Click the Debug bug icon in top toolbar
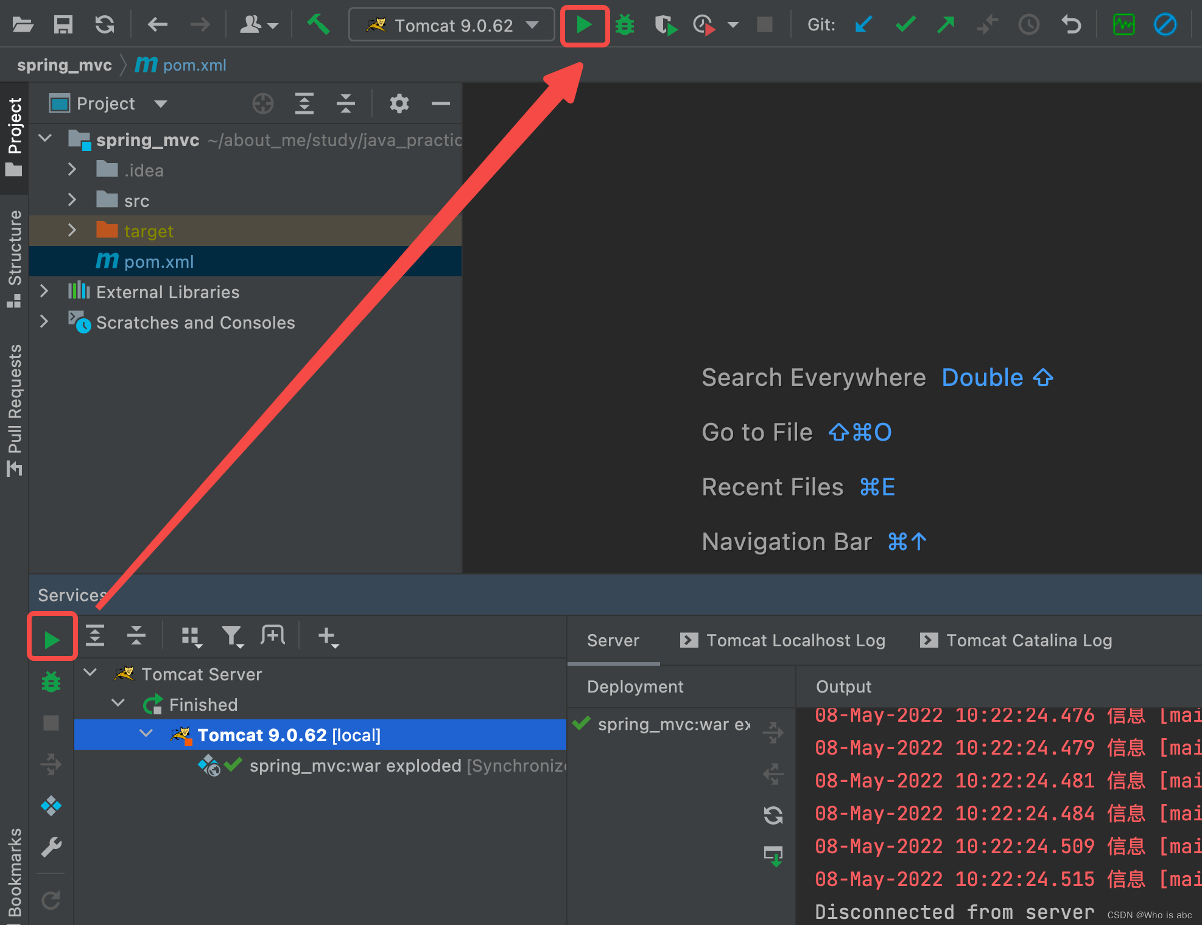The height and width of the screenshot is (925, 1202). coord(625,25)
